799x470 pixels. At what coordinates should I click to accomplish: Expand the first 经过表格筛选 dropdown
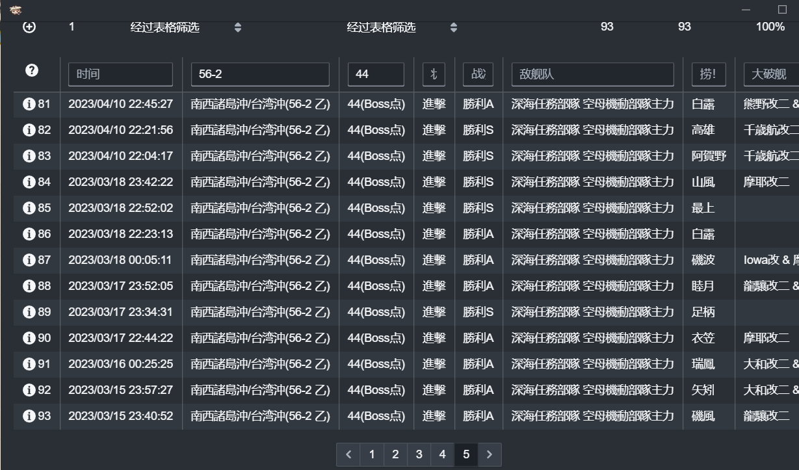tap(238, 27)
